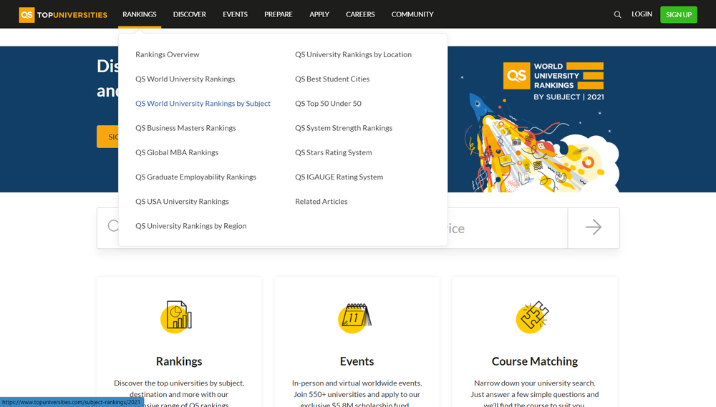The height and width of the screenshot is (407, 716).
Task: Select QS USA University Rankings
Action: [x=182, y=202]
